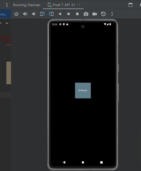This screenshot has height=171, width=141.
Task: Click the window layout icon at top right
Action: click(131, 5)
